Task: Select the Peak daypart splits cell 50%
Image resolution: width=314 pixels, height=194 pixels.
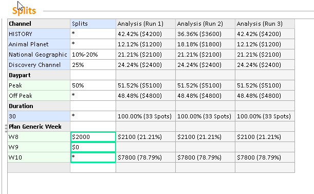Action: 93,85
